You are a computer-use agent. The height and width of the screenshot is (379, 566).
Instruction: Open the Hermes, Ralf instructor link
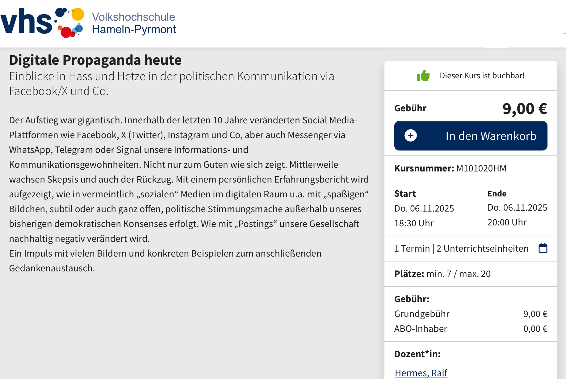(x=421, y=373)
